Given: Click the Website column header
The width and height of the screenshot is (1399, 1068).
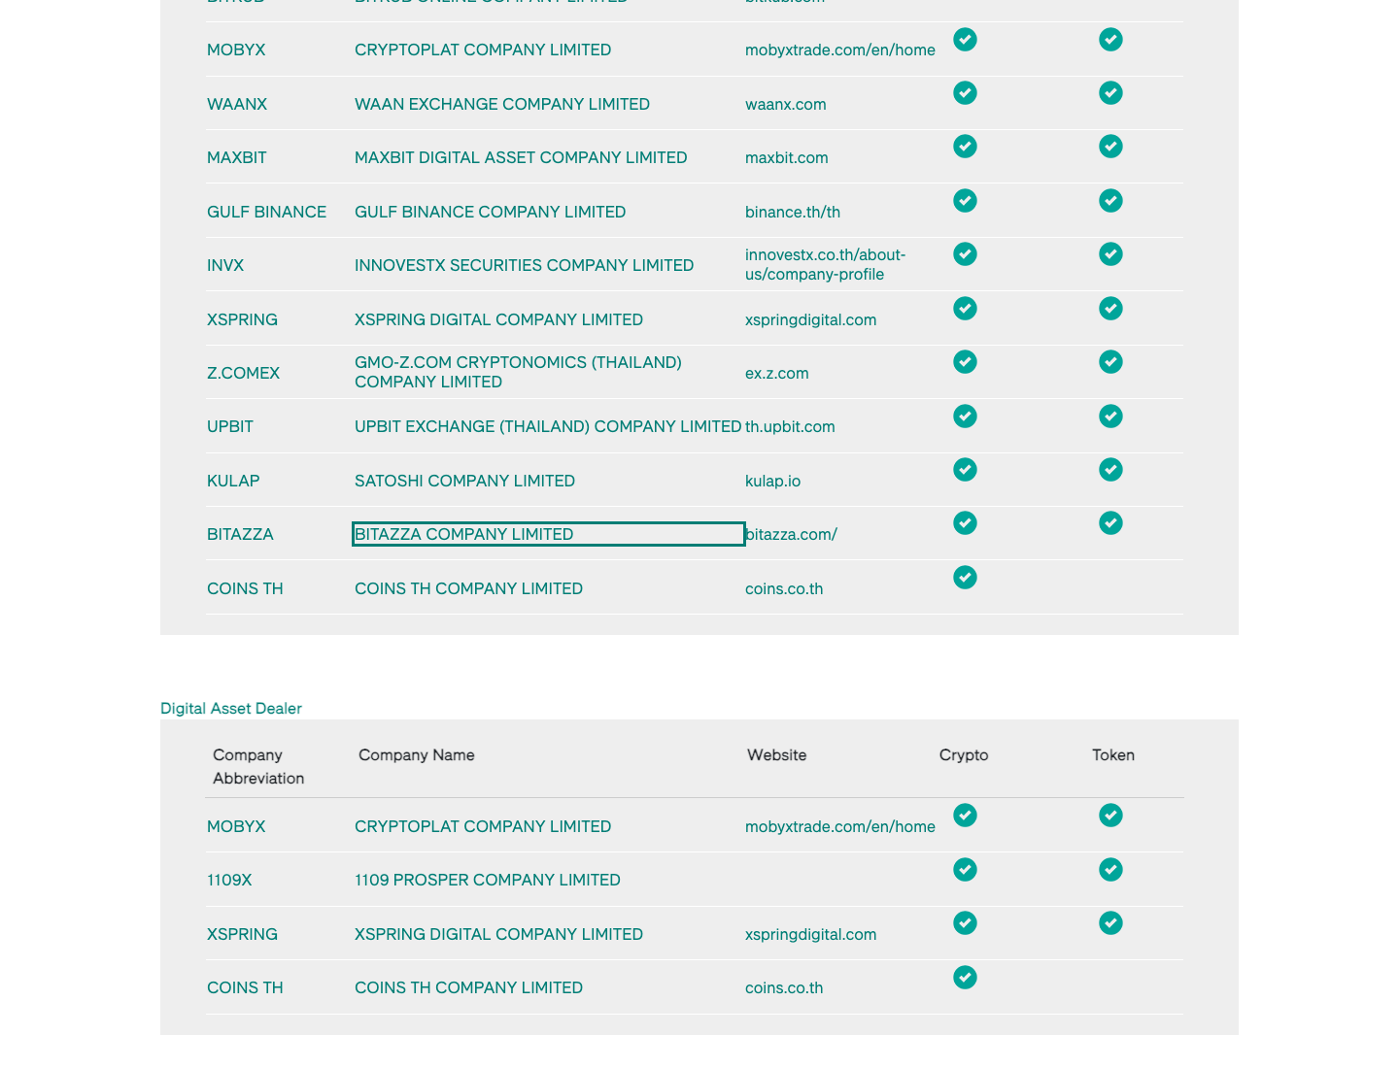Looking at the screenshot, I should (x=777, y=754).
